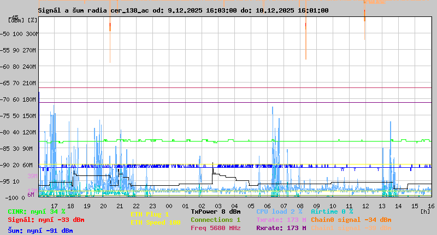Click the '-100 0' y-axis label
Screen dimensions: 437x235
(x=15, y=198)
